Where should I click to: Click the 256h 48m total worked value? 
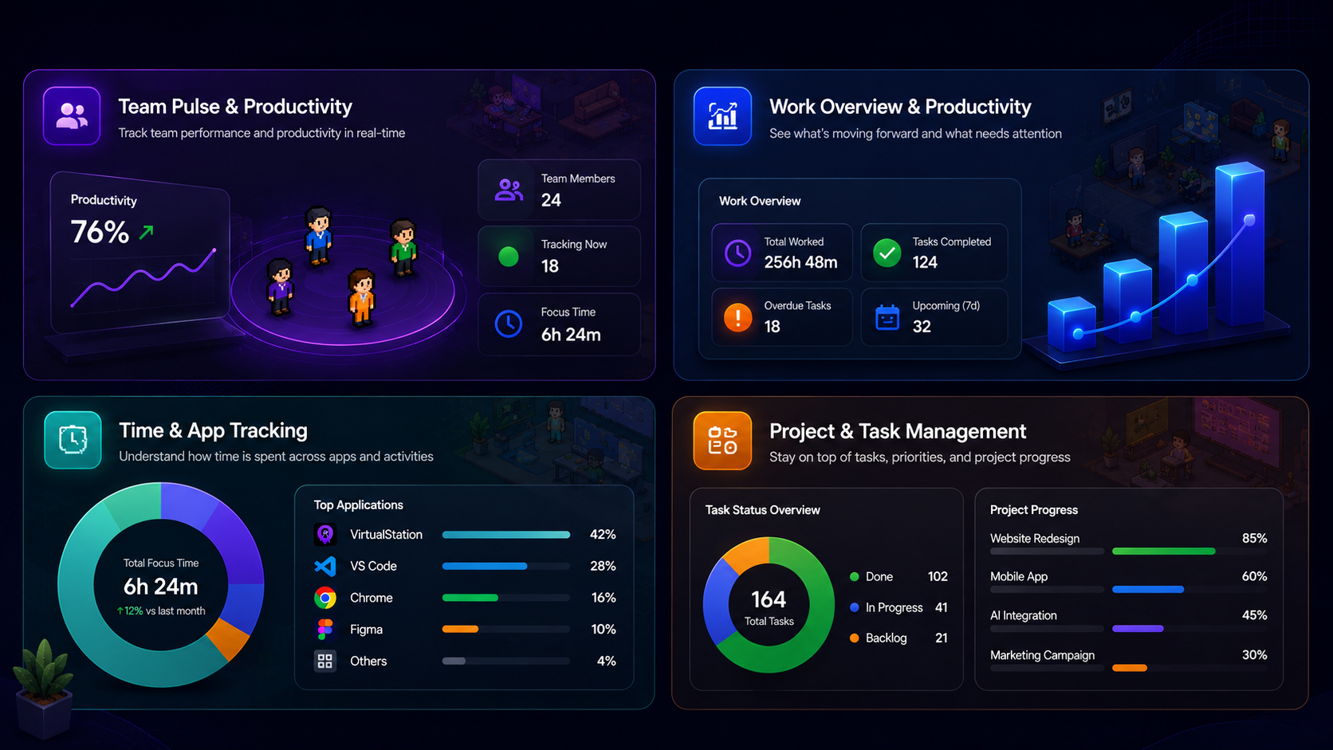800,262
